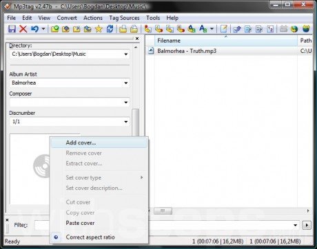This screenshot has height=249, width=317.
Task: Click the yellow star favorites icon
Action: 99,29
